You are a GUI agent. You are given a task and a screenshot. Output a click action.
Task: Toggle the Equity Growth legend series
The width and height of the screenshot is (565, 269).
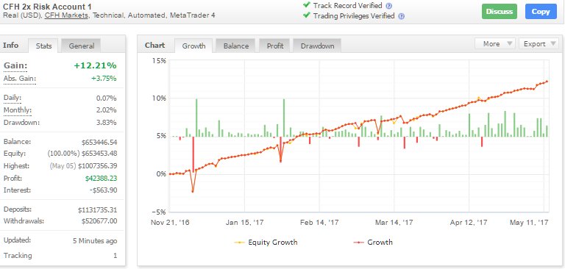266,243
